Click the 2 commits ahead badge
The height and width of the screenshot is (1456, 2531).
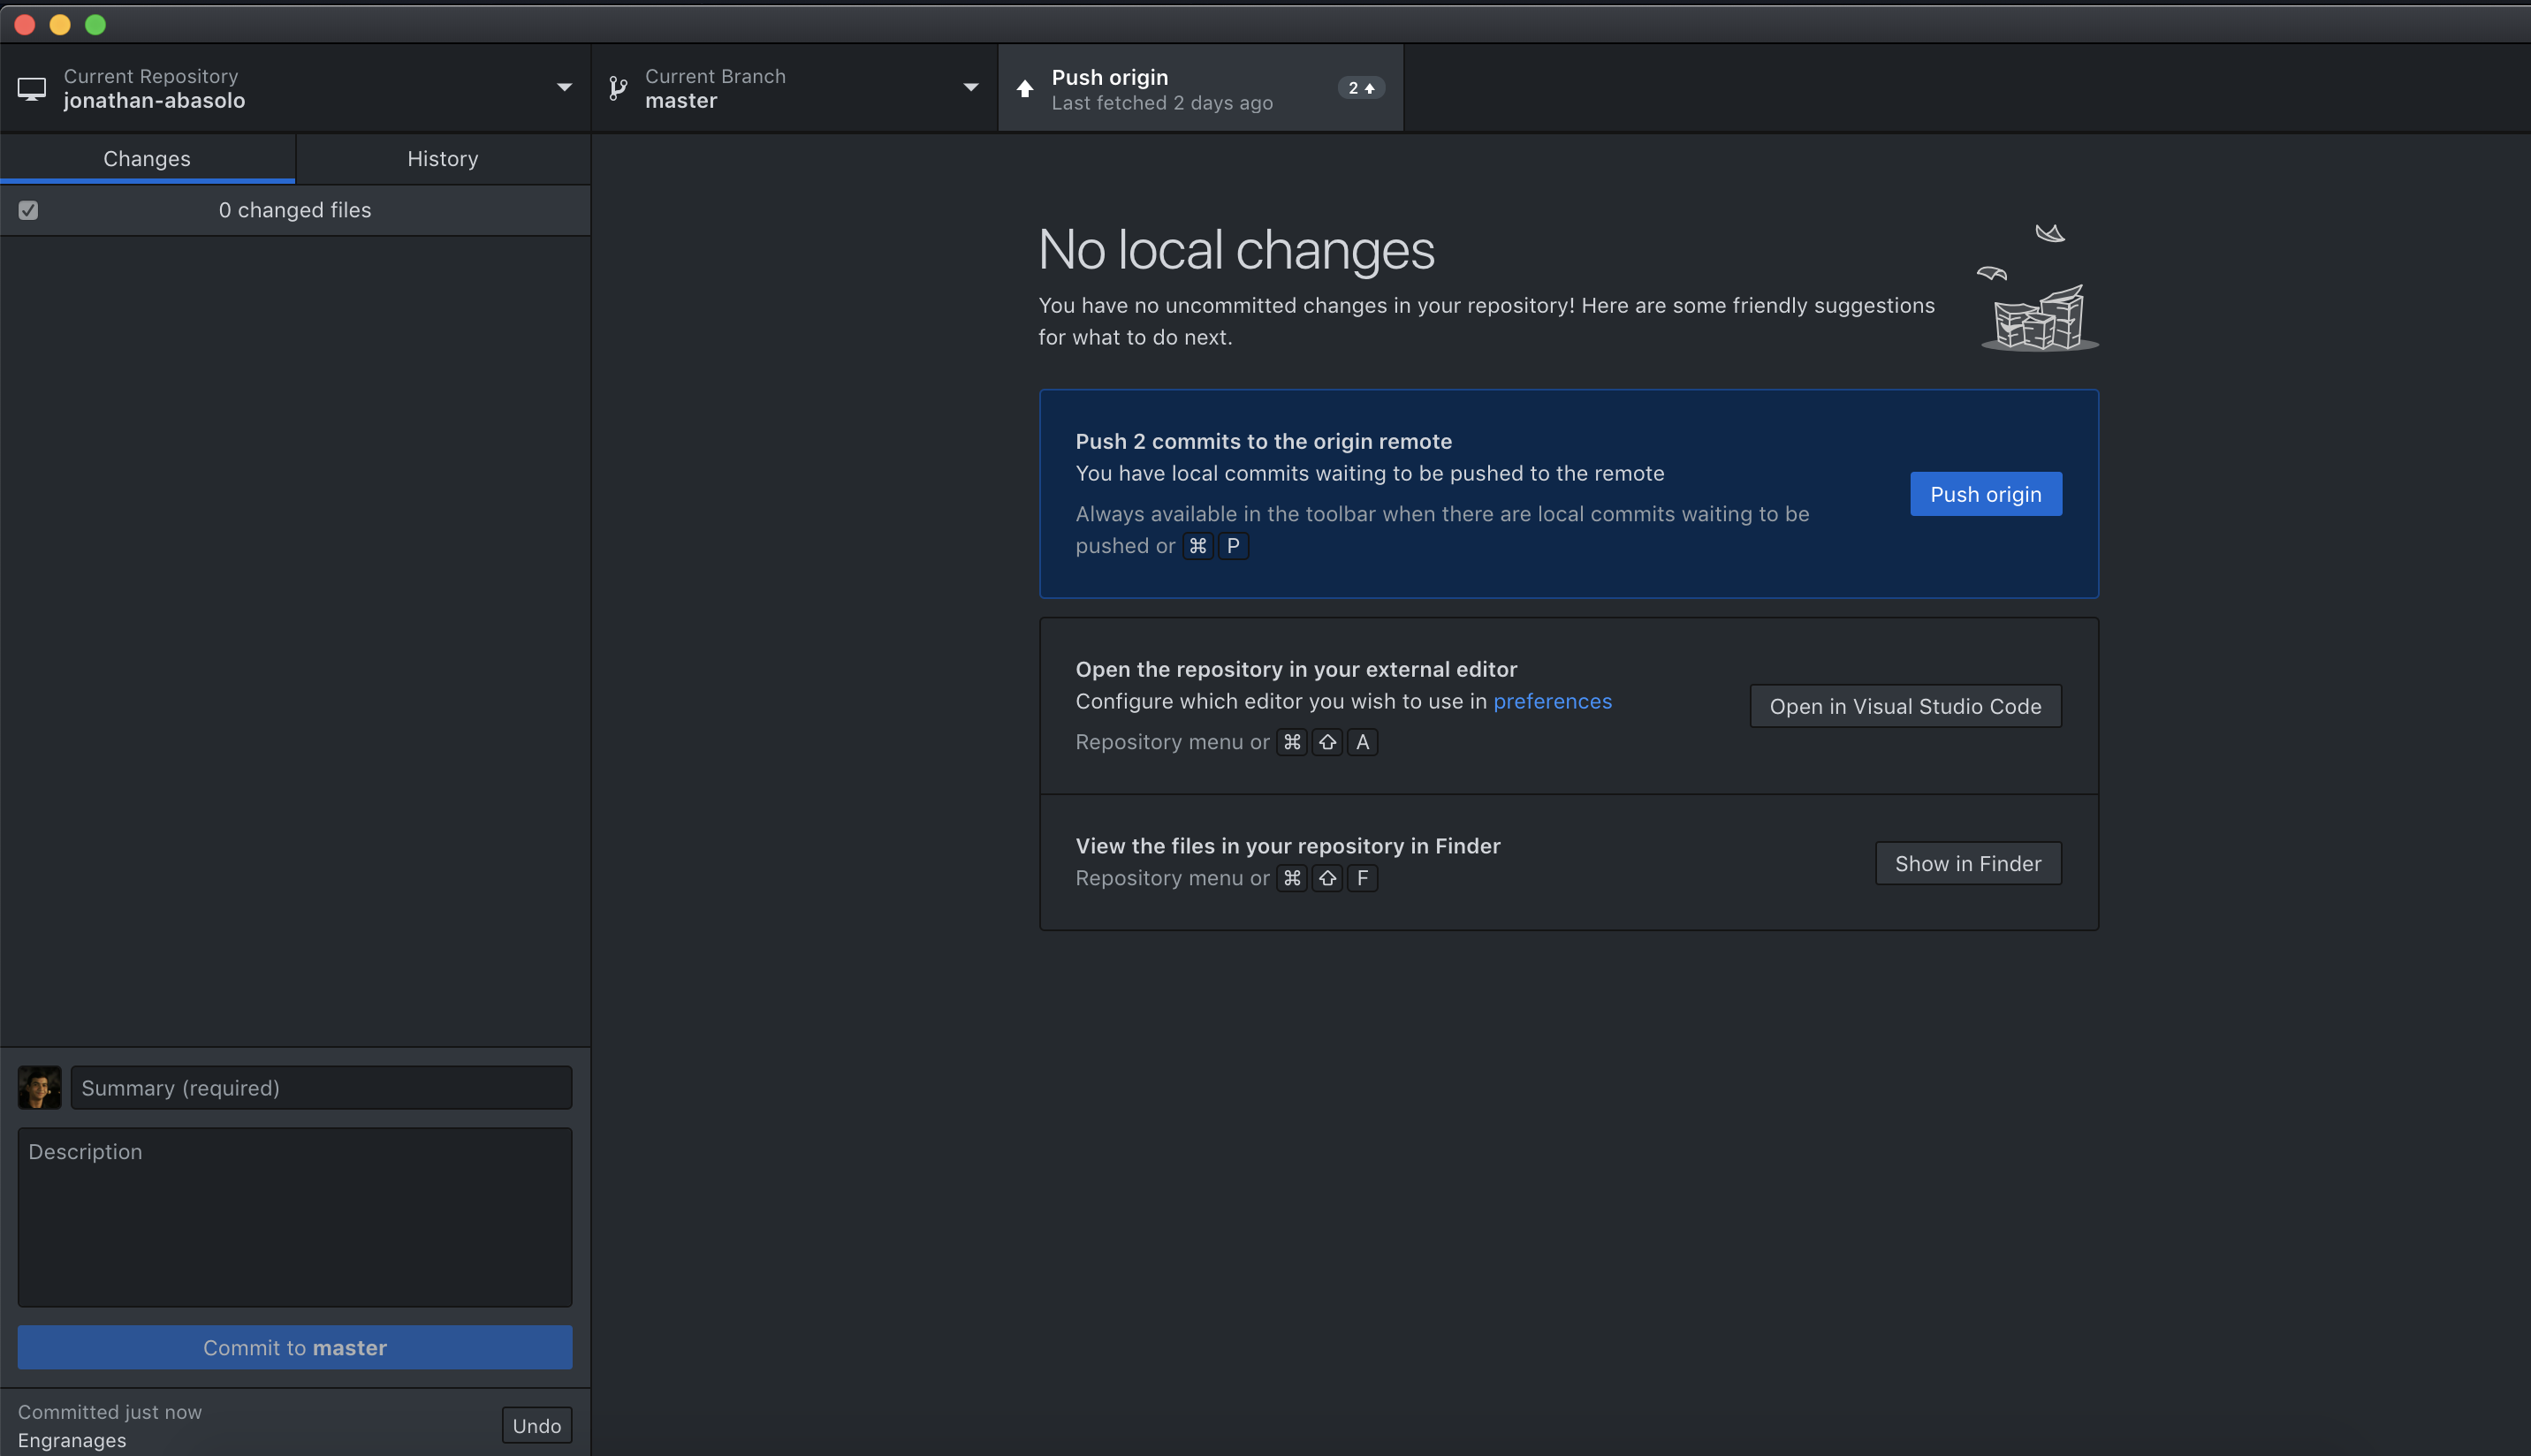pos(1361,88)
